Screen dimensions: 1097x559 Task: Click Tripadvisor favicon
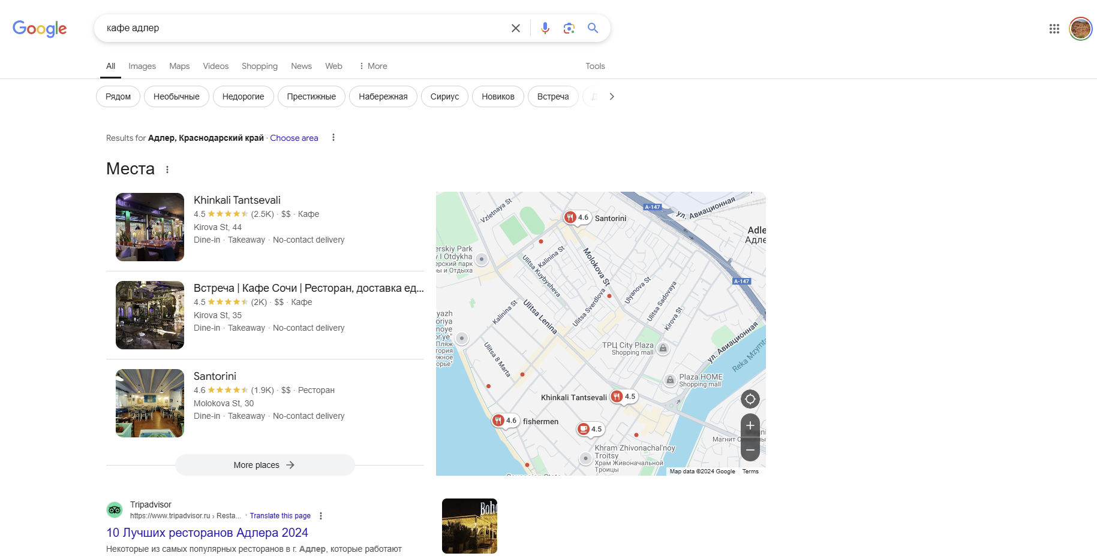115,510
